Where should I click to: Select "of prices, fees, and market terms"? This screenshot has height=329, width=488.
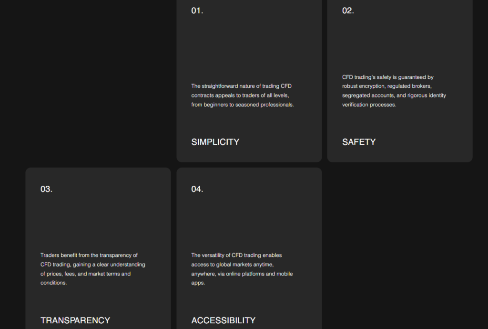click(80, 274)
